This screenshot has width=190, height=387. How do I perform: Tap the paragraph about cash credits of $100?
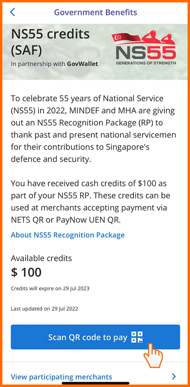pos(90,202)
